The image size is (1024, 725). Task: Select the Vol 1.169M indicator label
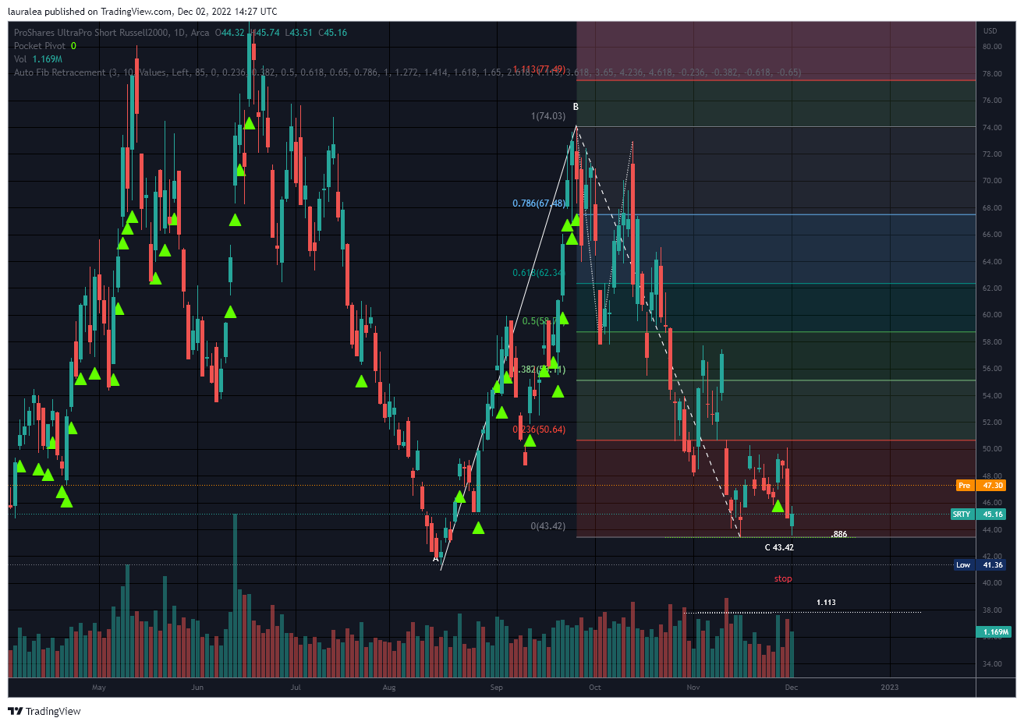(x=38, y=59)
